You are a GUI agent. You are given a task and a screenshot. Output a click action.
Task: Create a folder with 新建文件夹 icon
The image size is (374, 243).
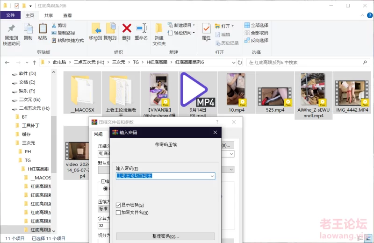coord(159,29)
